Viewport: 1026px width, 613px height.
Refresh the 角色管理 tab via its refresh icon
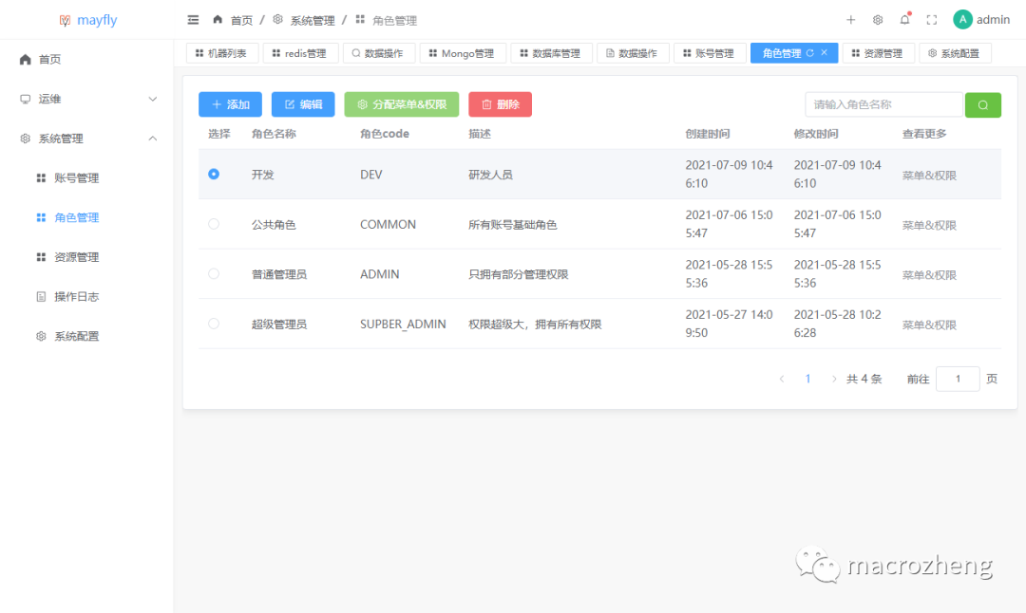point(811,52)
